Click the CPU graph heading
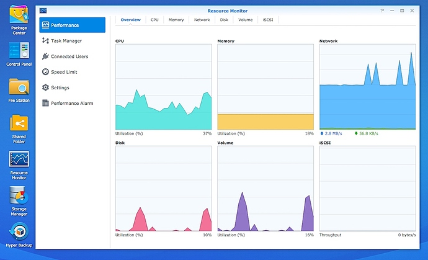 coord(120,41)
